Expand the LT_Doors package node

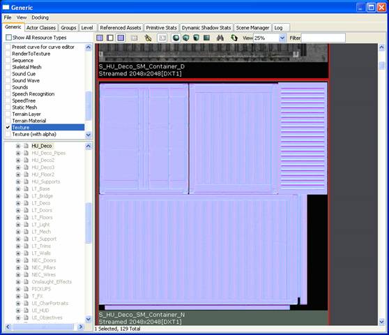[18, 210]
